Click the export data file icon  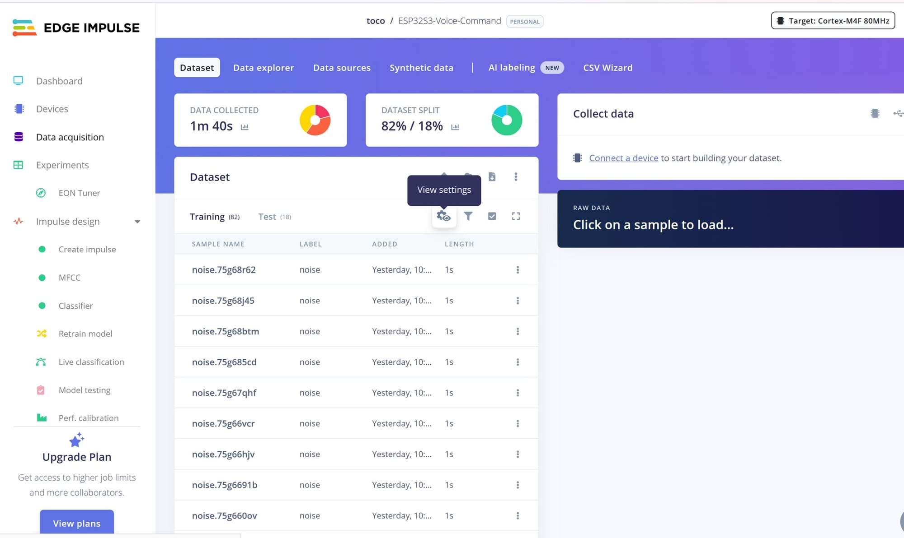tap(492, 176)
